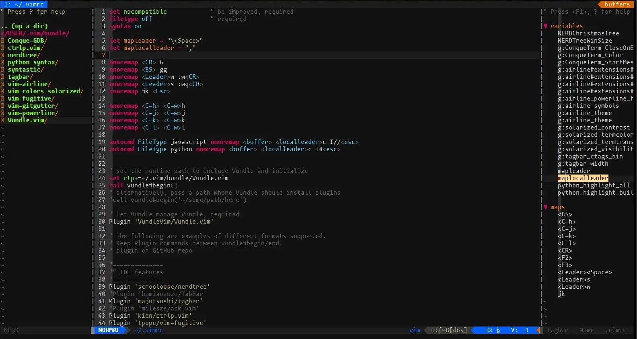Place cursor on "call vundle#begin()" line
This screenshot has height=339, width=637.
(x=143, y=185)
